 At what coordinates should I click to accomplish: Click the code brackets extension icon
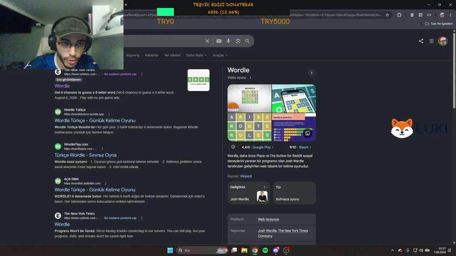tap(429, 15)
